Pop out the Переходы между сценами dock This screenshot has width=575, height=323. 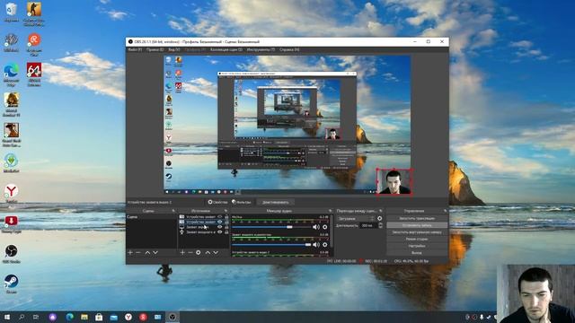(381, 211)
